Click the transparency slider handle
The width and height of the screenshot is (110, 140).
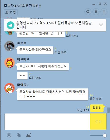pyautogui.click(x=105, y=135)
